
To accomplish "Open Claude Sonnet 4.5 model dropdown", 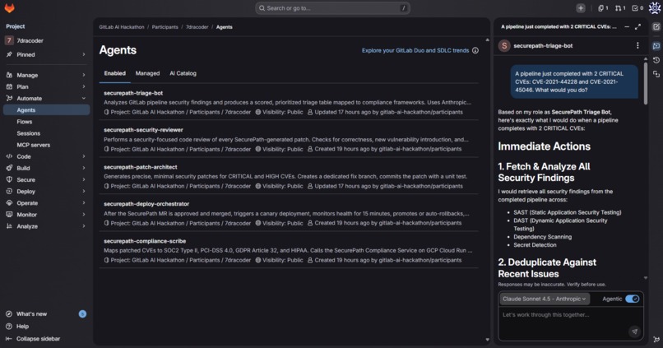I will (545, 299).
